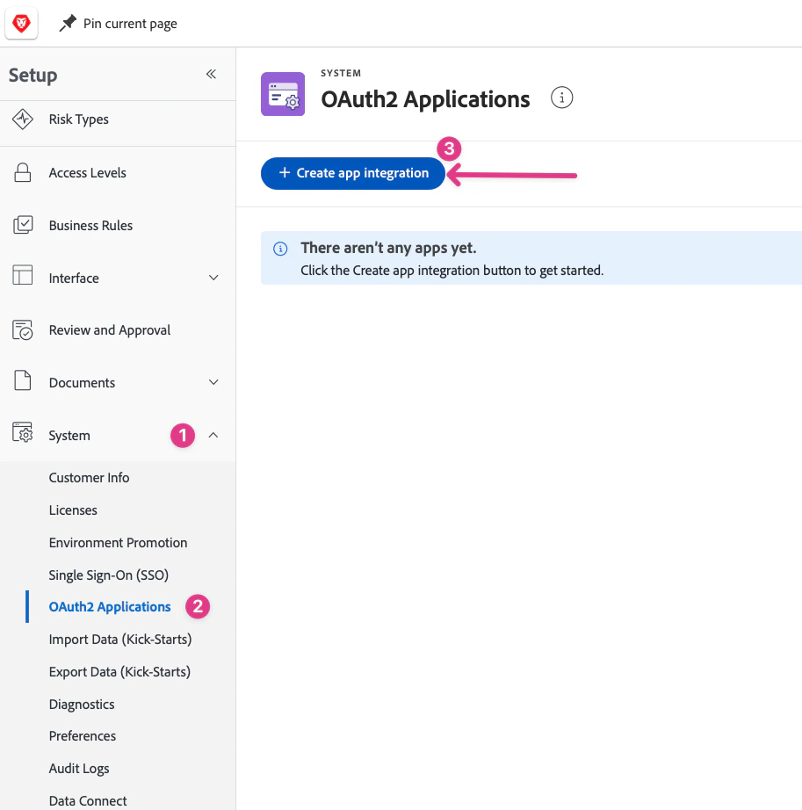This screenshot has height=810, width=802.
Task: Click the Review and Approval icon
Action: (21, 329)
